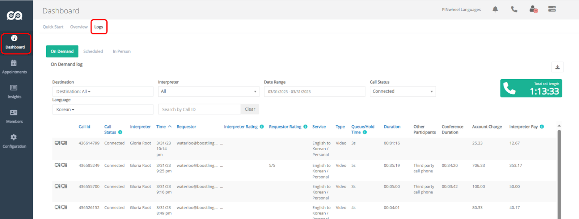Click call ID 436614799

point(89,143)
